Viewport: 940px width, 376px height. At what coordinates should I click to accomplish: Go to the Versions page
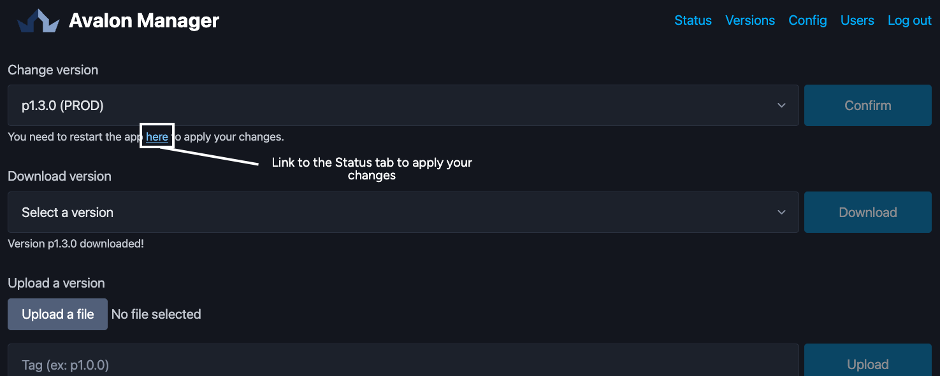click(x=750, y=20)
